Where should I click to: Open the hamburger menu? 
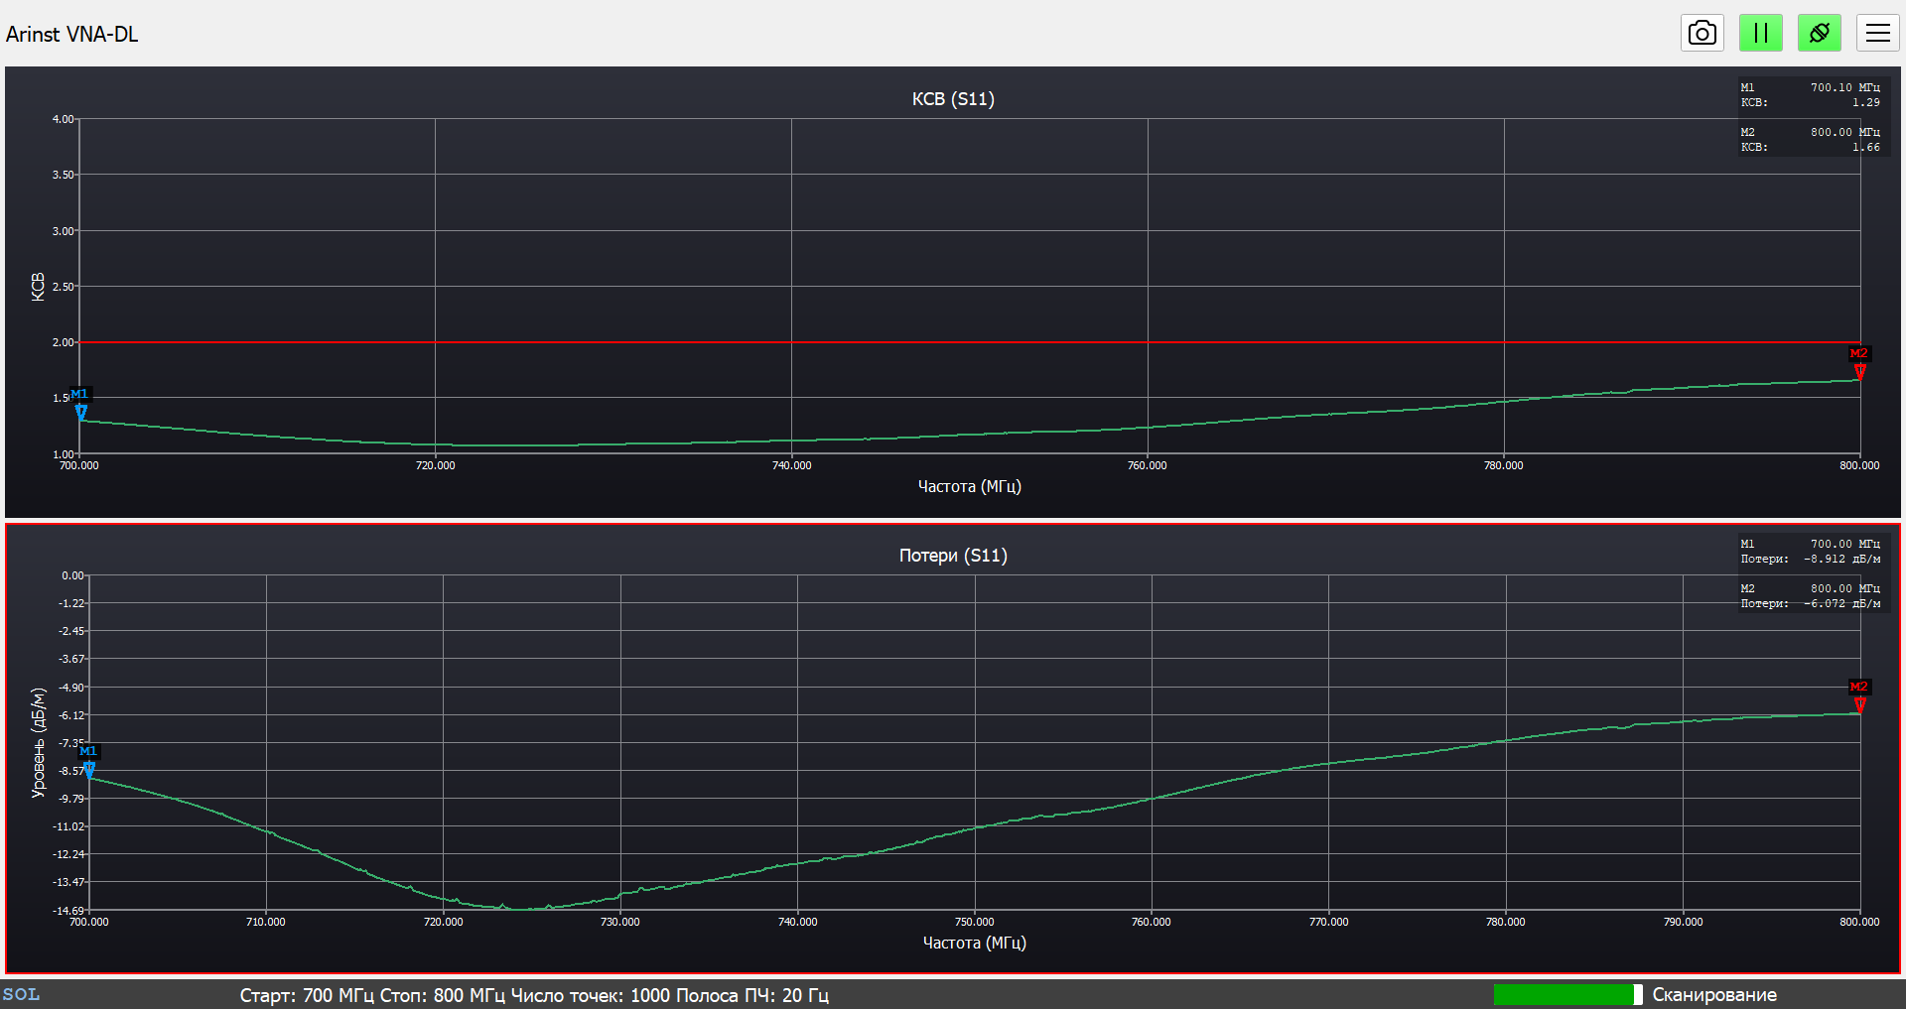tap(1877, 33)
